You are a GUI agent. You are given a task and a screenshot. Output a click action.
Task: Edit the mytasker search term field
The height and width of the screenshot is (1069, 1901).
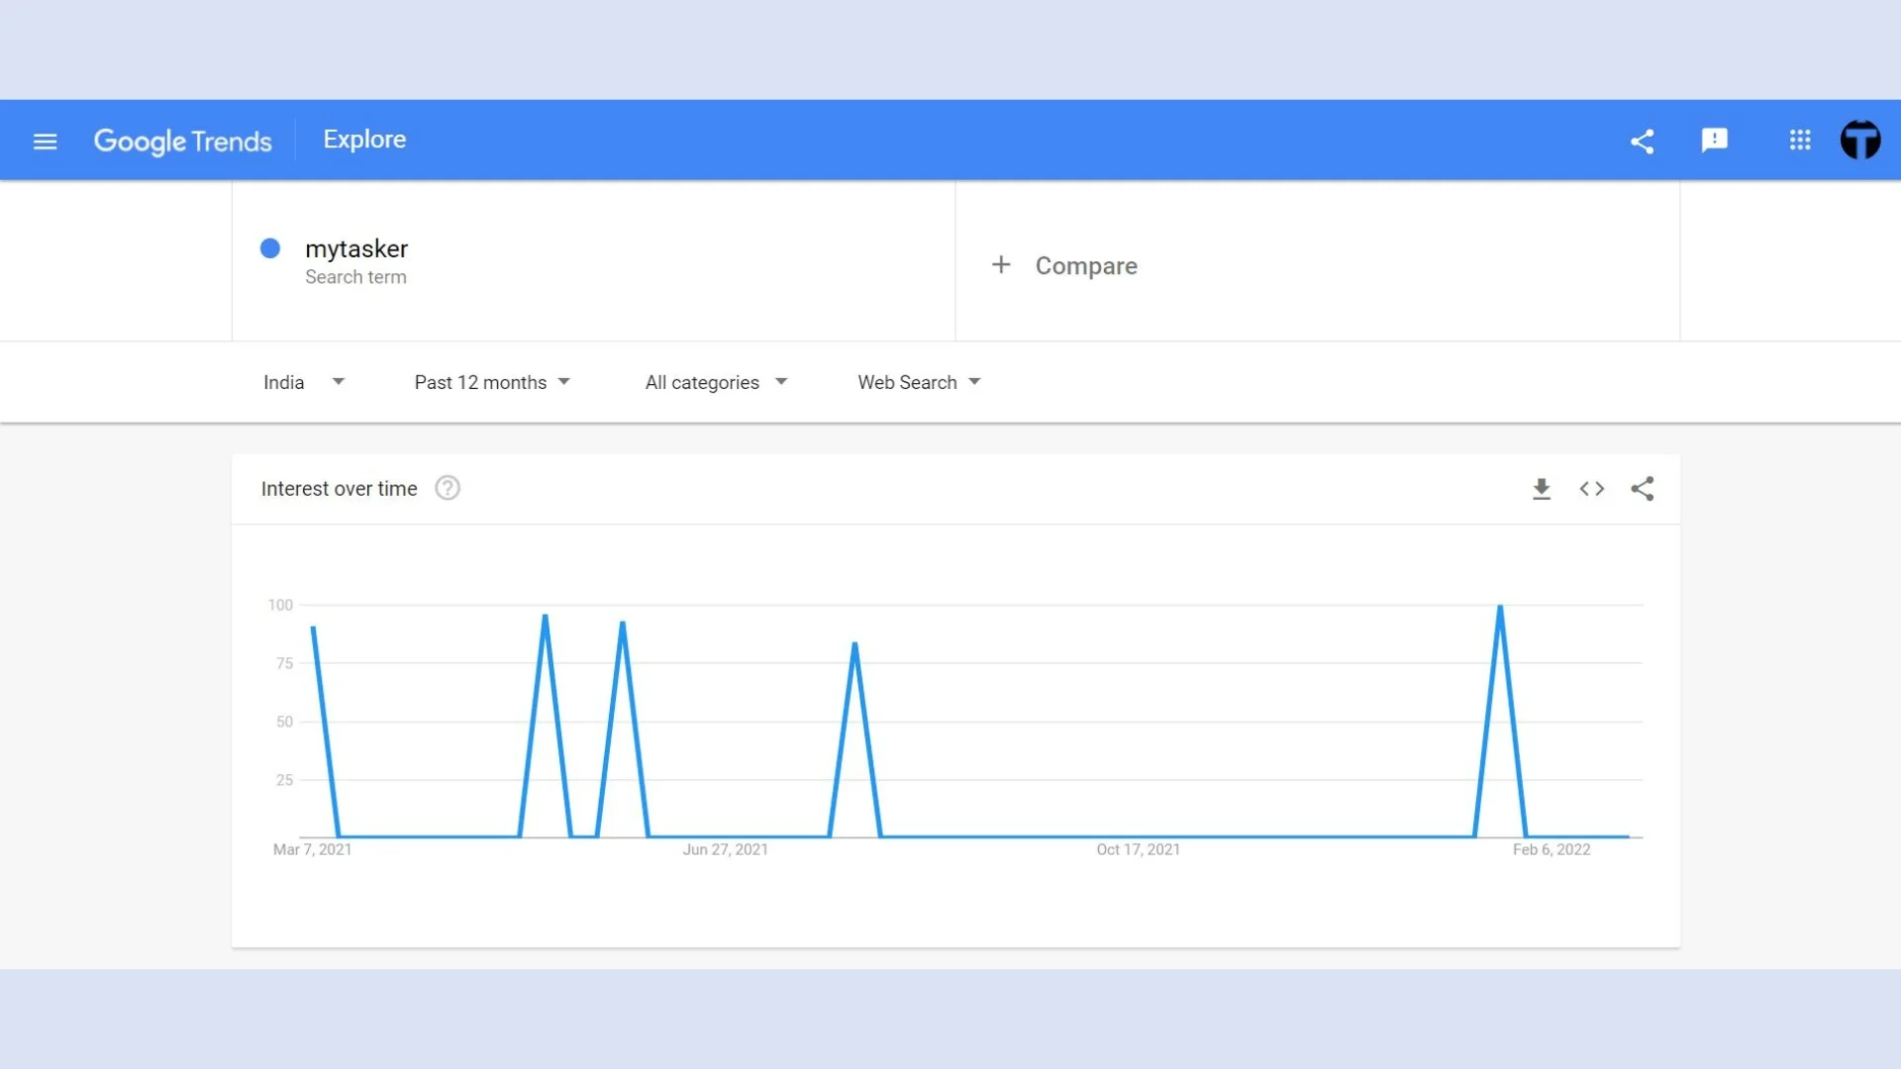(594, 261)
